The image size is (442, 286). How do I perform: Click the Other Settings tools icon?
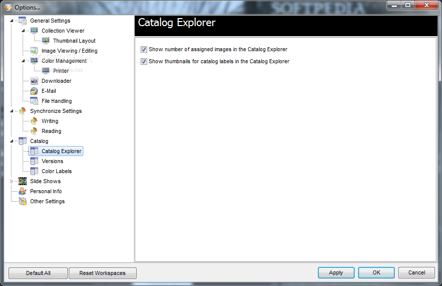click(x=23, y=201)
